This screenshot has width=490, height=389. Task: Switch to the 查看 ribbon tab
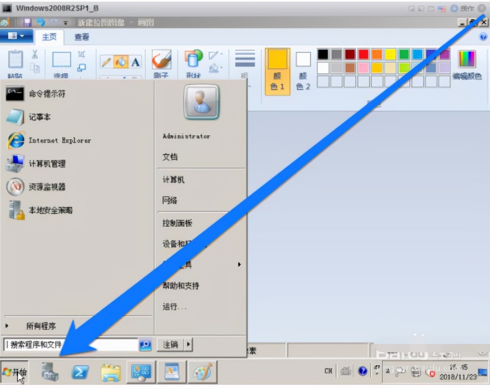click(82, 37)
